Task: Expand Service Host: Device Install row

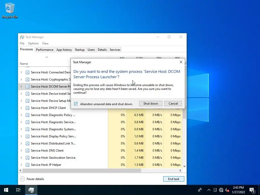Action: [21, 94]
